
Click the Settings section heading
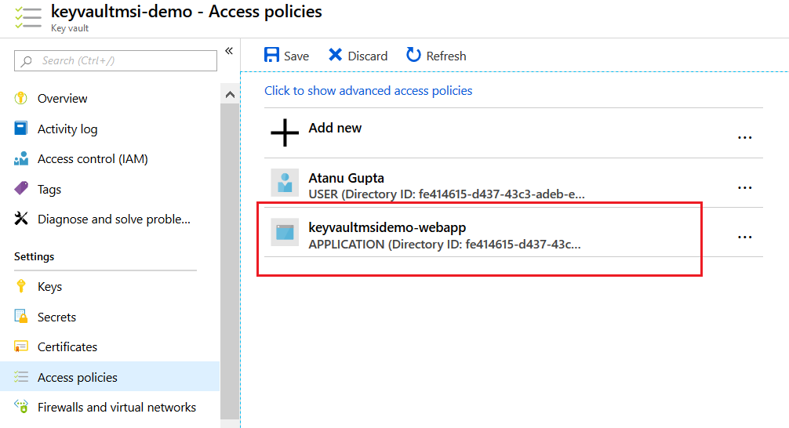tap(35, 256)
